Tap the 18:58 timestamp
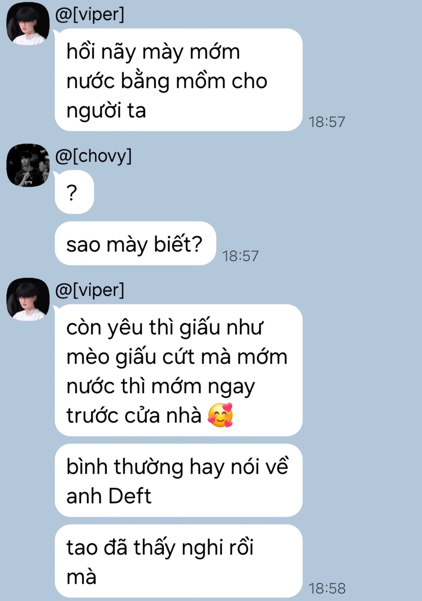The image size is (422, 601). 327,588
